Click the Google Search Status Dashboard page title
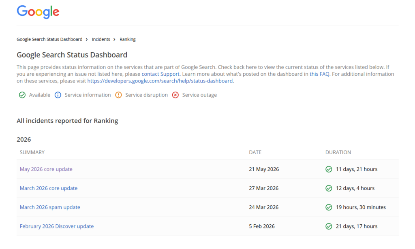415x249 pixels. coord(72,55)
